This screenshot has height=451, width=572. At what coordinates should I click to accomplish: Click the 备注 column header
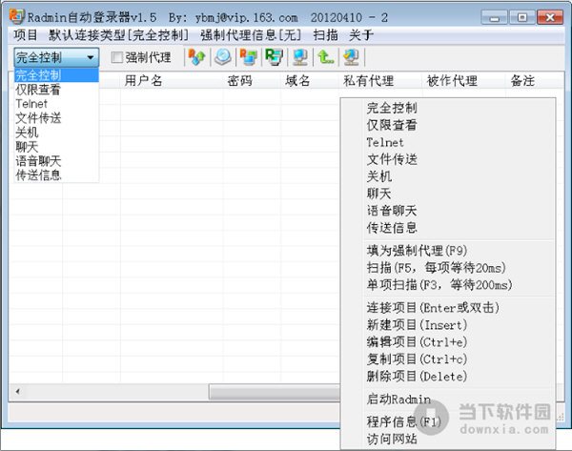(x=535, y=81)
